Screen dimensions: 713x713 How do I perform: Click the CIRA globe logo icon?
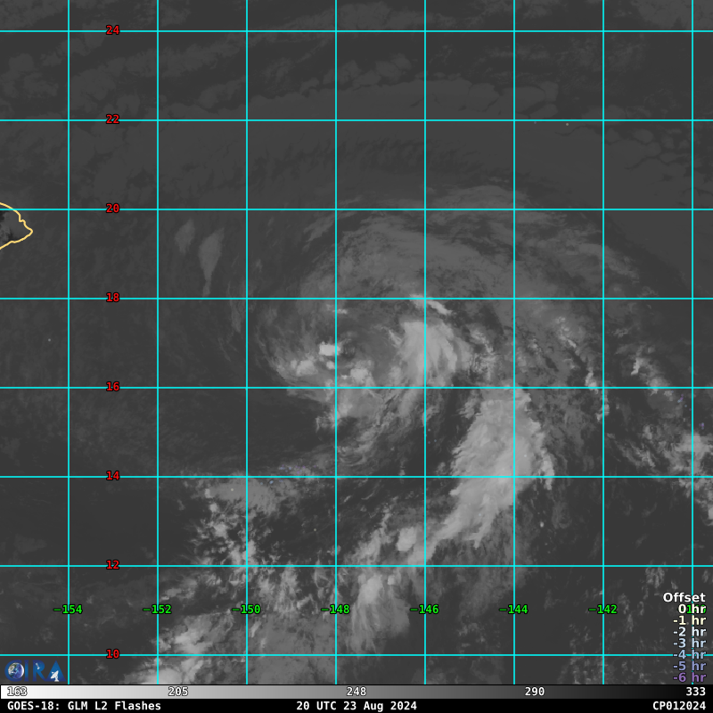pos(15,672)
